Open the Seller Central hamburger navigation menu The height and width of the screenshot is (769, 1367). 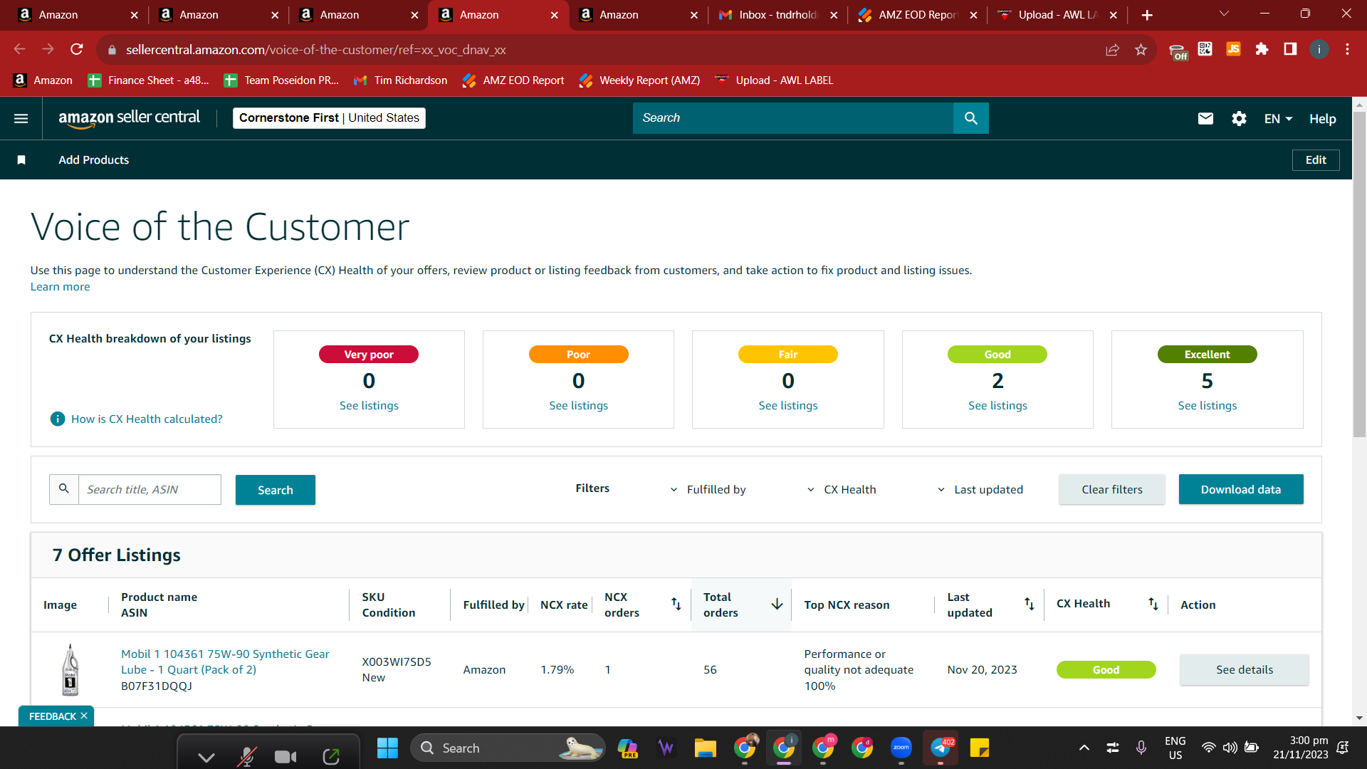point(21,118)
